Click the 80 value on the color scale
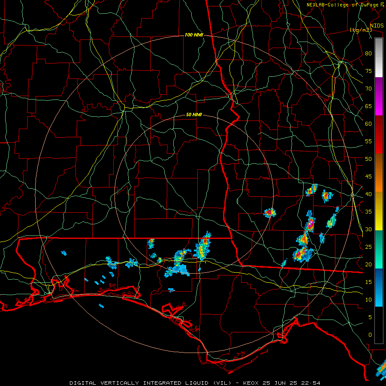Viewport: 386px width, 386px height. pyautogui.click(x=368, y=54)
